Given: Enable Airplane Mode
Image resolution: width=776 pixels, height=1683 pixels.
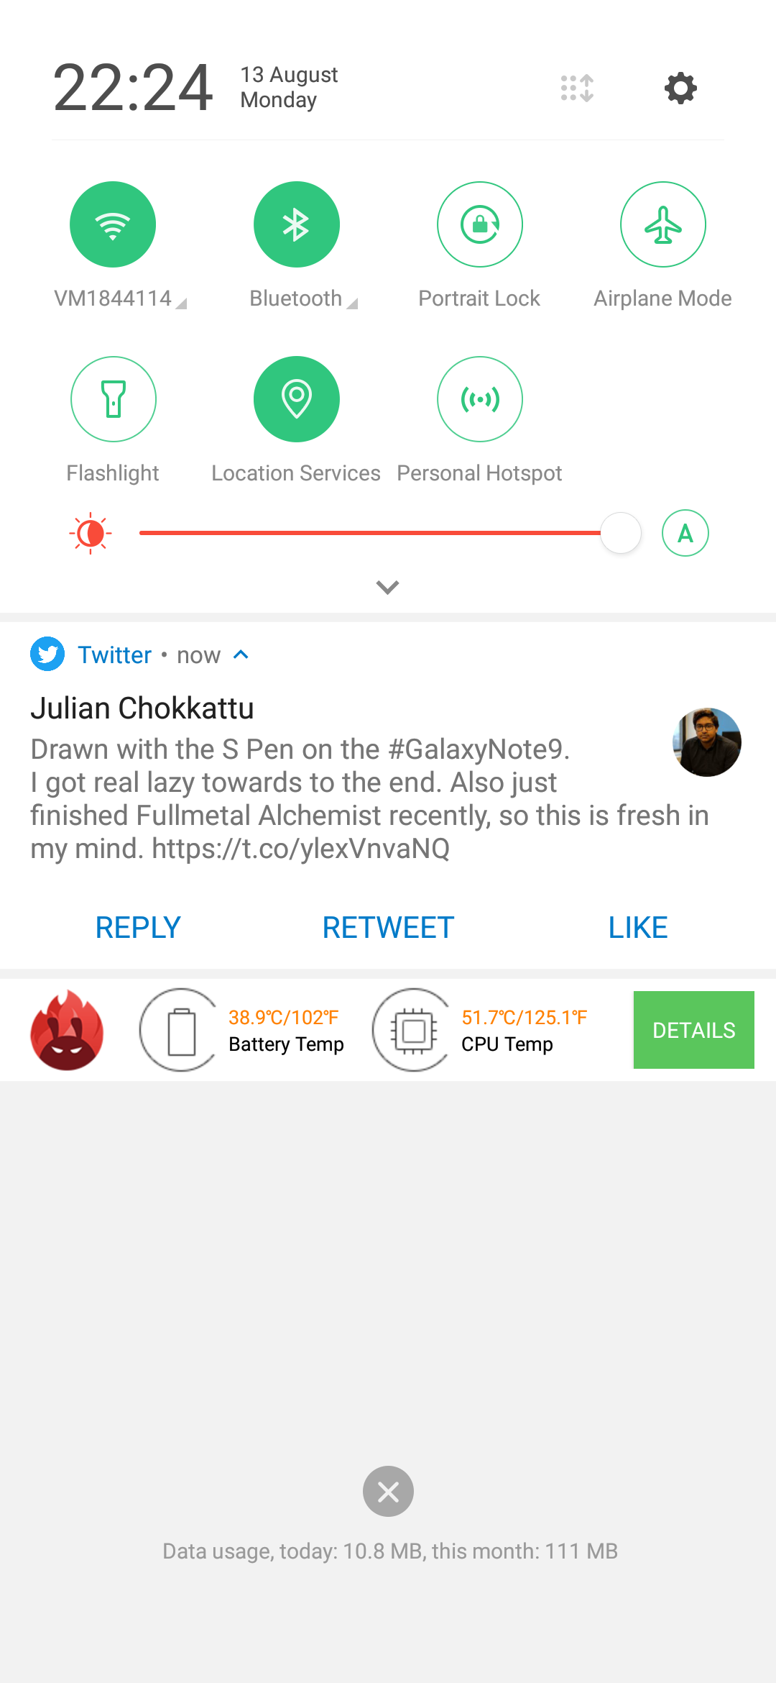Looking at the screenshot, I should tap(663, 224).
